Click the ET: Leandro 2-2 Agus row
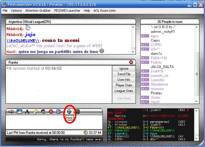Screen dimensions: 205x147 click(132, 134)
